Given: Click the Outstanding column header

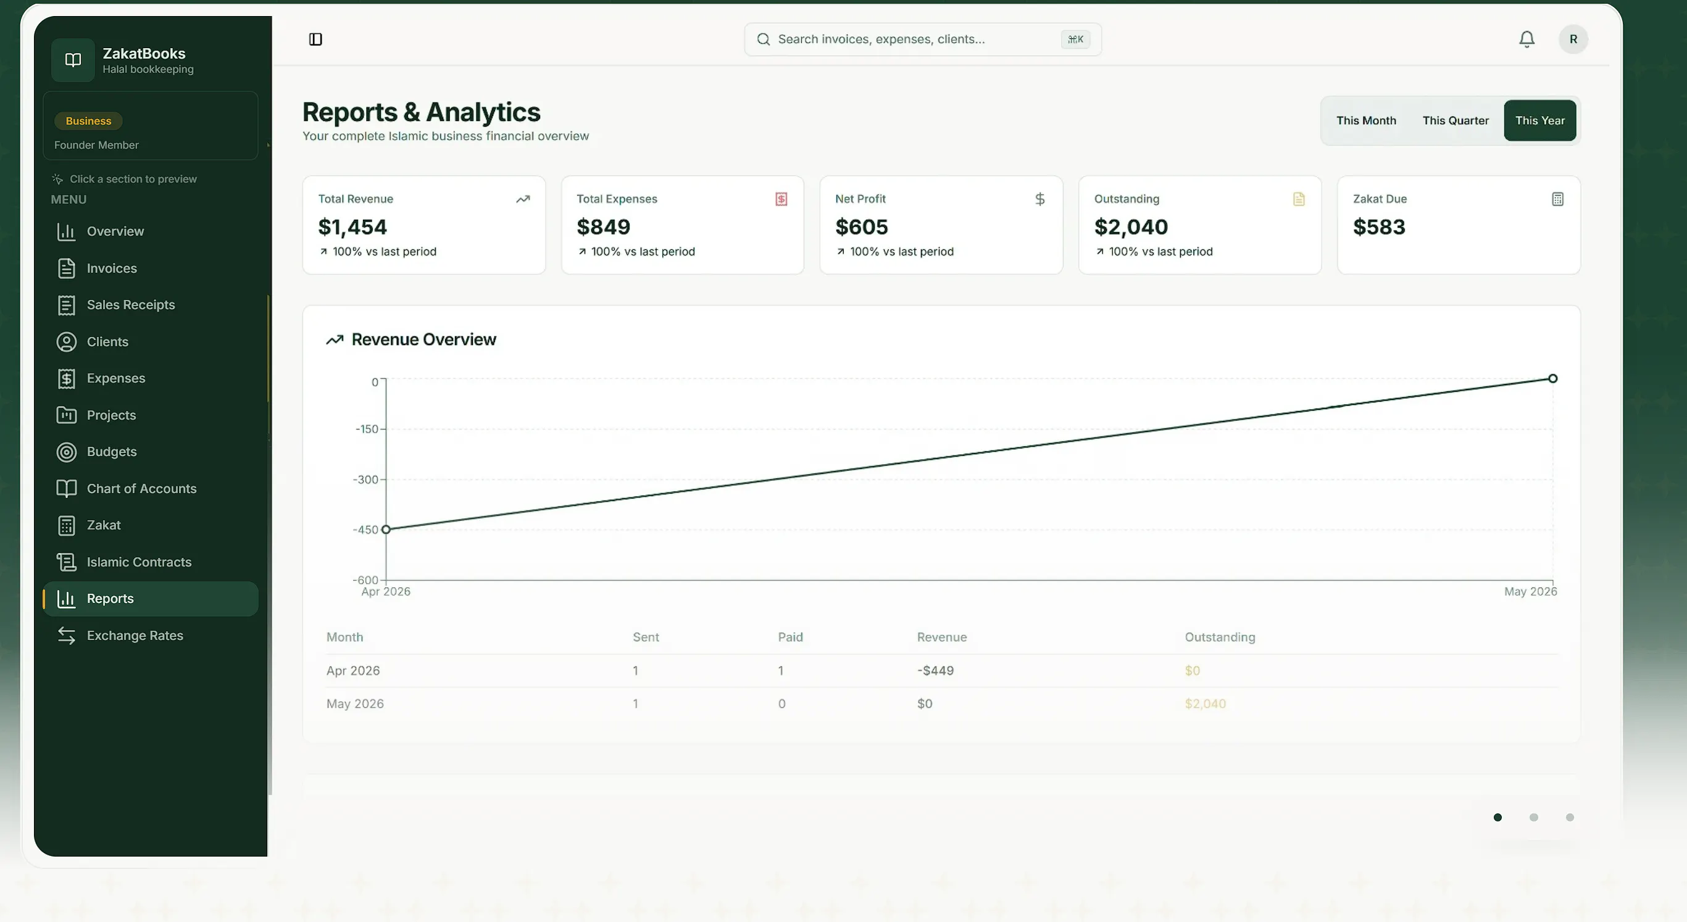Looking at the screenshot, I should point(1219,637).
